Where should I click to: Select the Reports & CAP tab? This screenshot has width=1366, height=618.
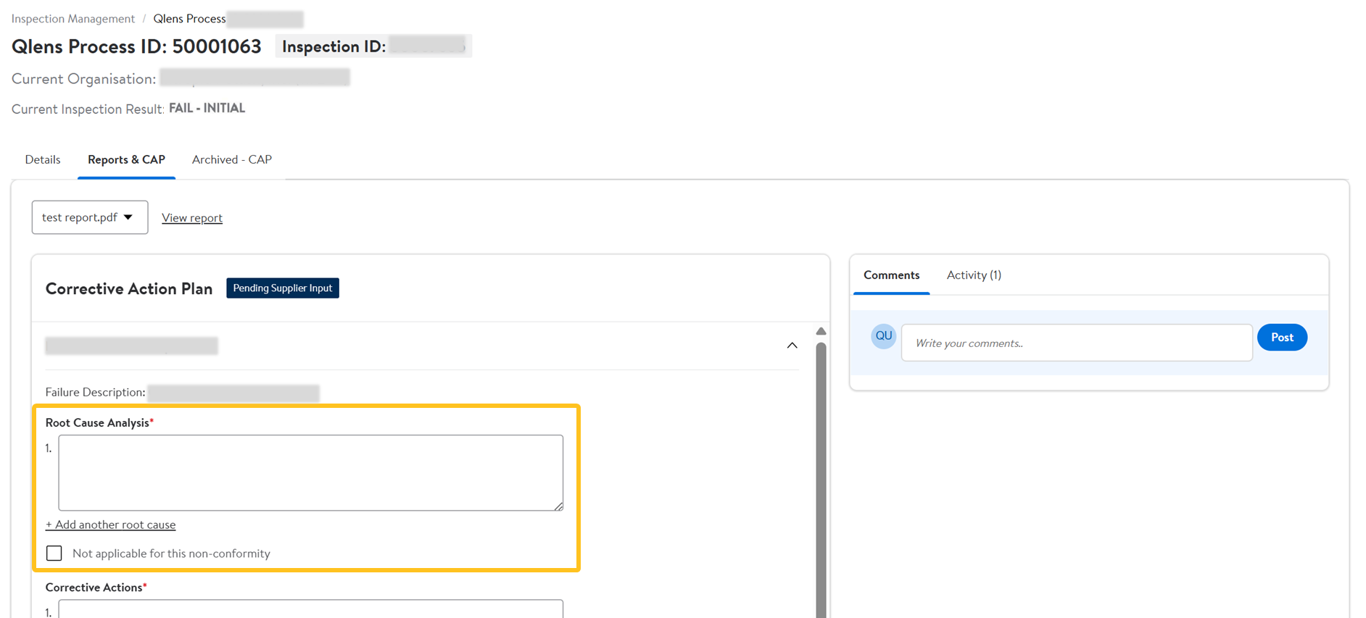pyautogui.click(x=126, y=159)
